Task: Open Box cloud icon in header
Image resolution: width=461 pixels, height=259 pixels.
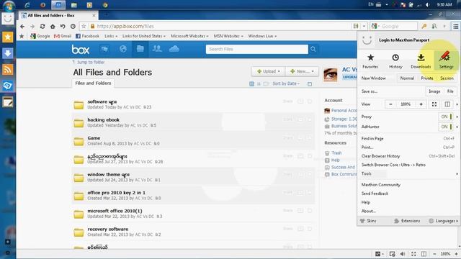Action: tap(174, 49)
